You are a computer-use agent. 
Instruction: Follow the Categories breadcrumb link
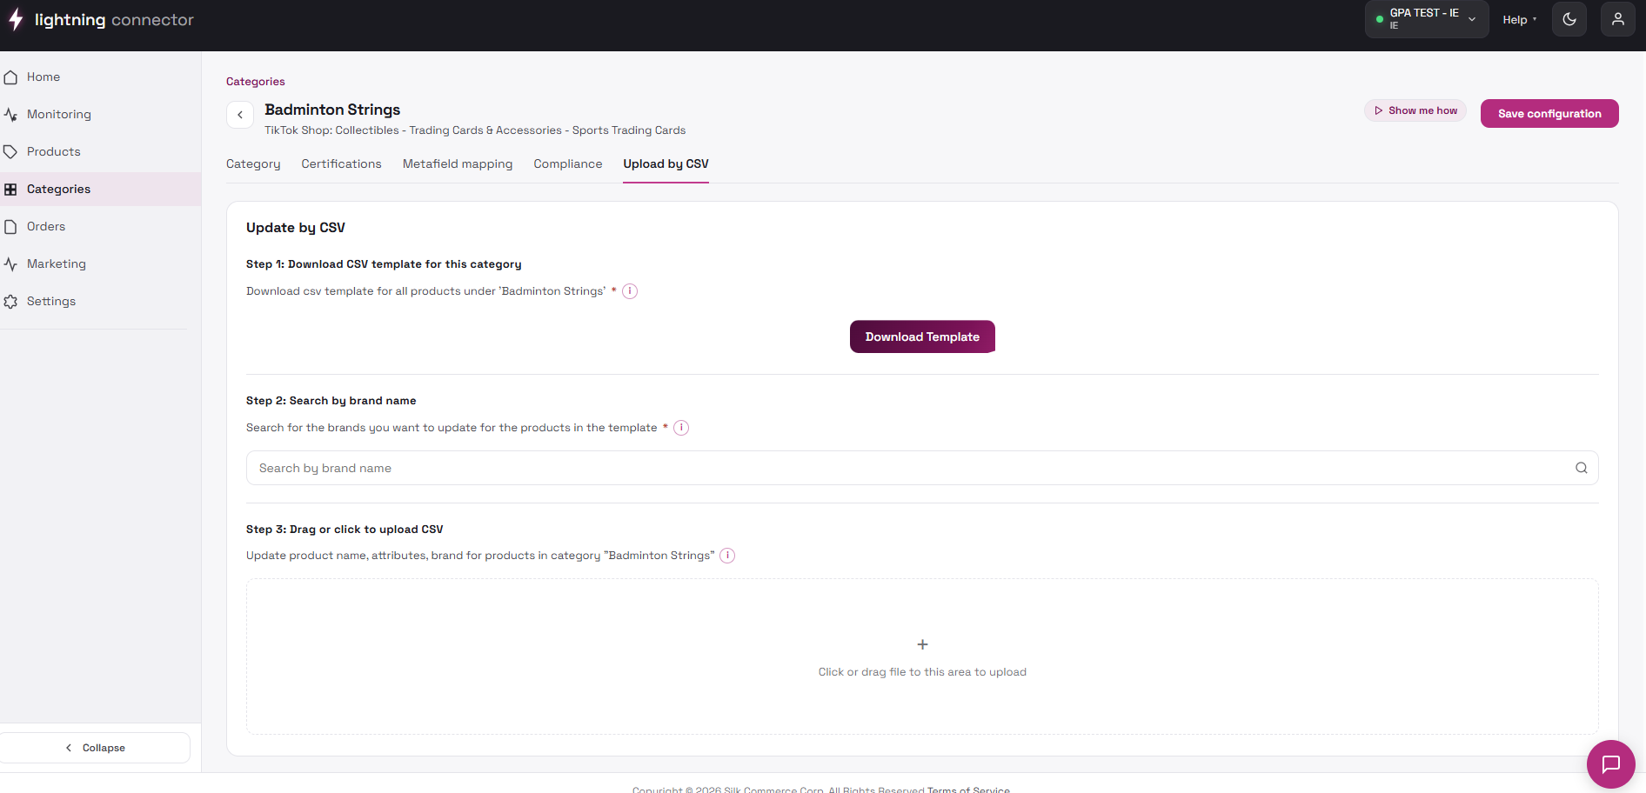point(256,82)
